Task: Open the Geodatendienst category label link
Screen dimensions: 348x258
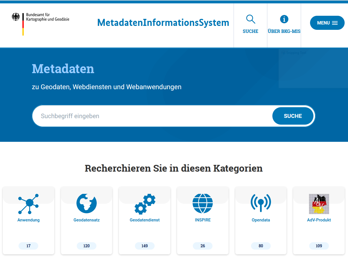Action: (x=145, y=220)
